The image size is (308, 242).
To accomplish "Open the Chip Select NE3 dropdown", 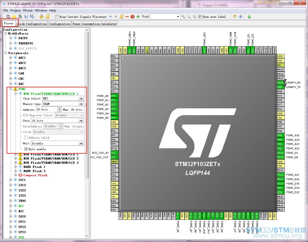I will (81, 99).
